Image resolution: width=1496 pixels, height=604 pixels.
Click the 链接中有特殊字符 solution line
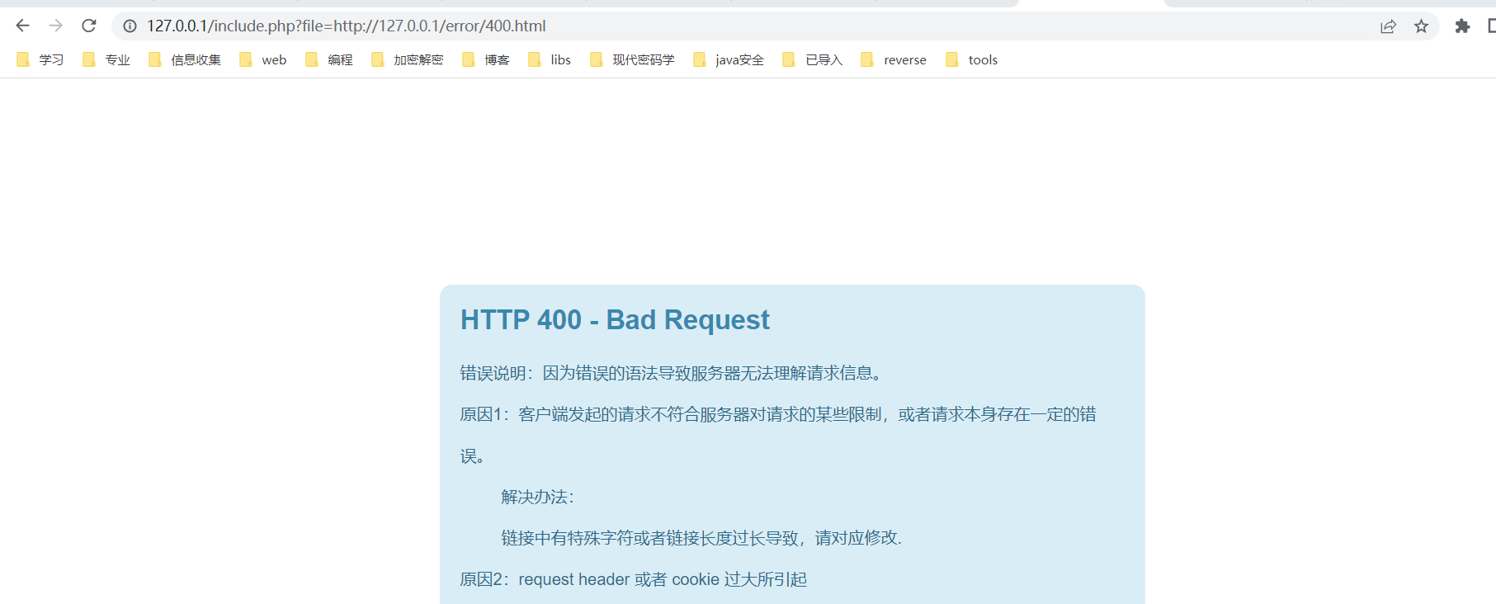pos(701,538)
